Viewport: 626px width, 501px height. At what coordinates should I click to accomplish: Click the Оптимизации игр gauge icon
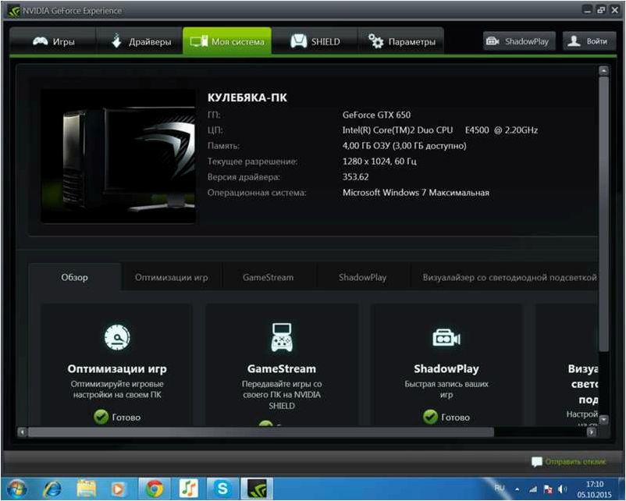[117, 338]
